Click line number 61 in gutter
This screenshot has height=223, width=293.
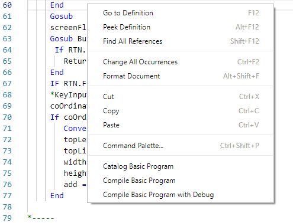(7, 17)
